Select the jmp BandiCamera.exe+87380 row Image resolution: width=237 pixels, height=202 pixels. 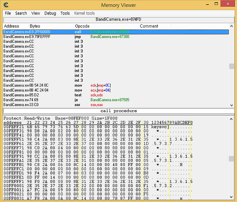pyautogui.click(x=116, y=37)
